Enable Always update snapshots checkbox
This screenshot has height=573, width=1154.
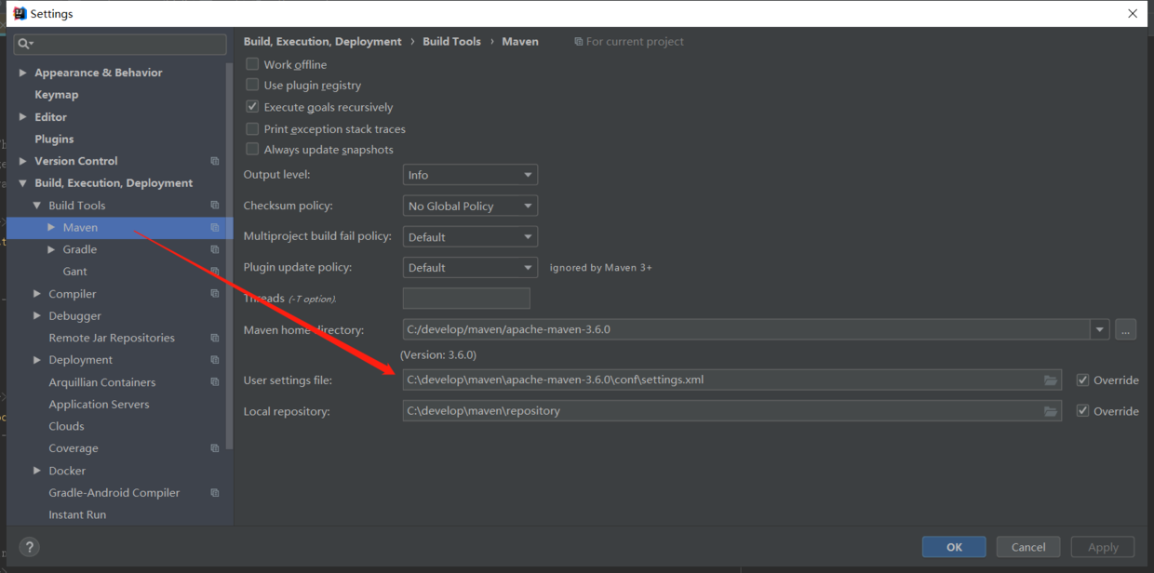[x=252, y=150]
